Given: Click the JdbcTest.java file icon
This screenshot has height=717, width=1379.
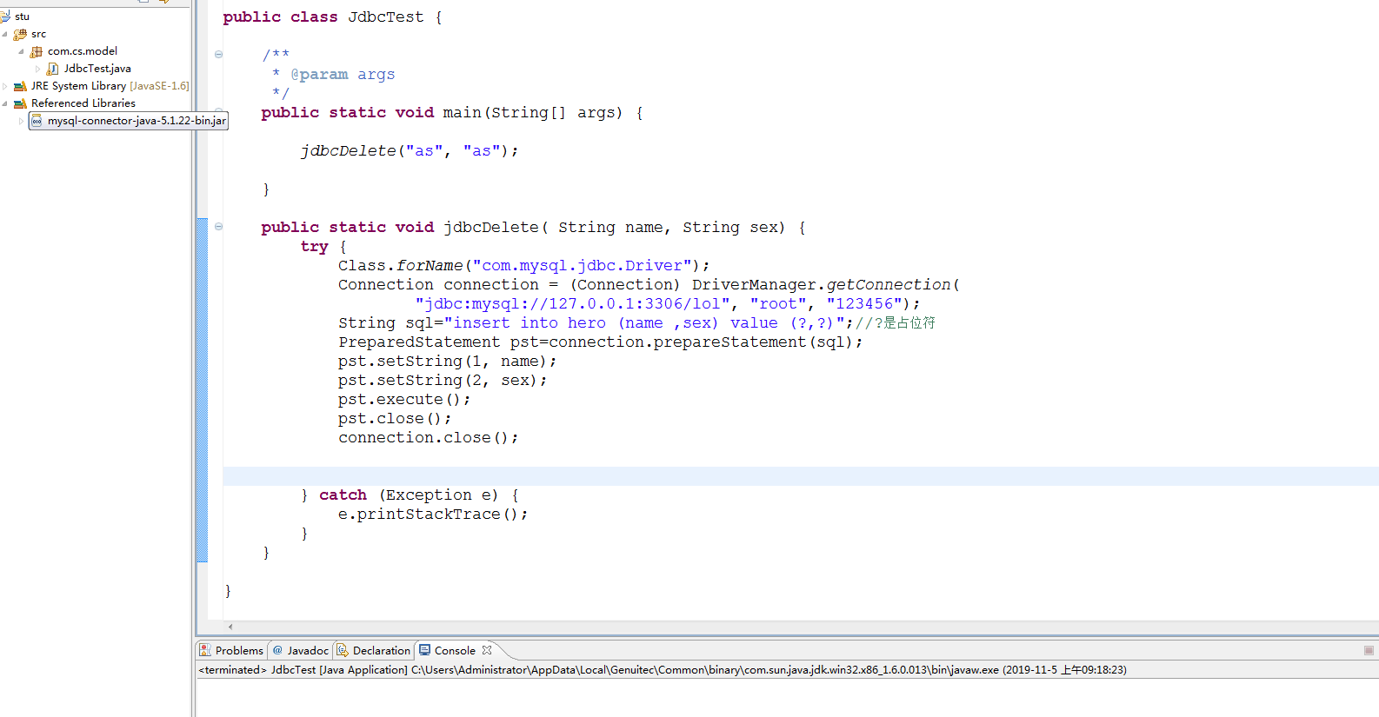Looking at the screenshot, I should pos(52,69).
